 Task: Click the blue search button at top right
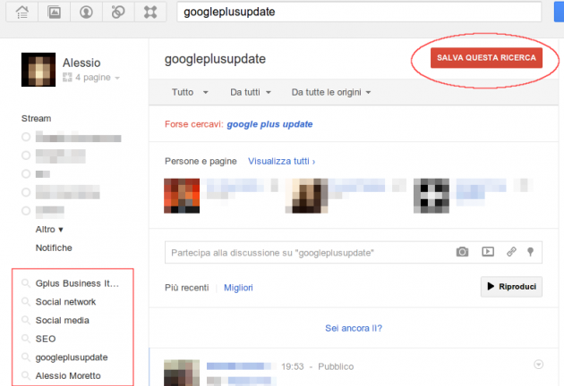click(559, 12)
